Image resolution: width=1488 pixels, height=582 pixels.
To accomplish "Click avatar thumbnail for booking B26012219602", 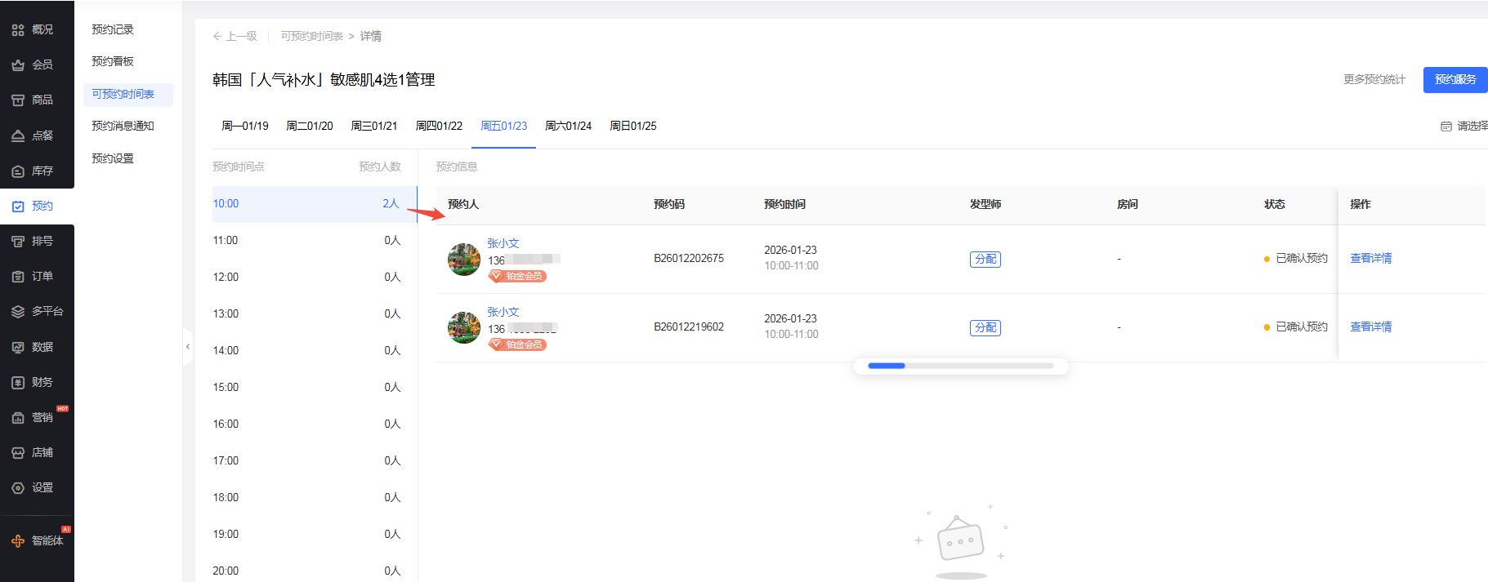I will click(x=464, y=328).
